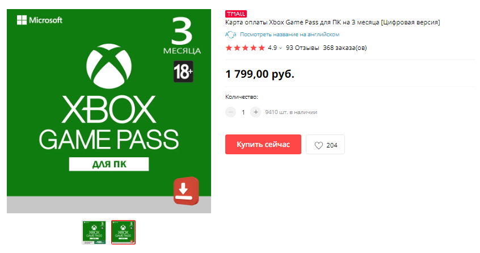
Task: Click the red TMALL badge
Action: click(236, 14)
